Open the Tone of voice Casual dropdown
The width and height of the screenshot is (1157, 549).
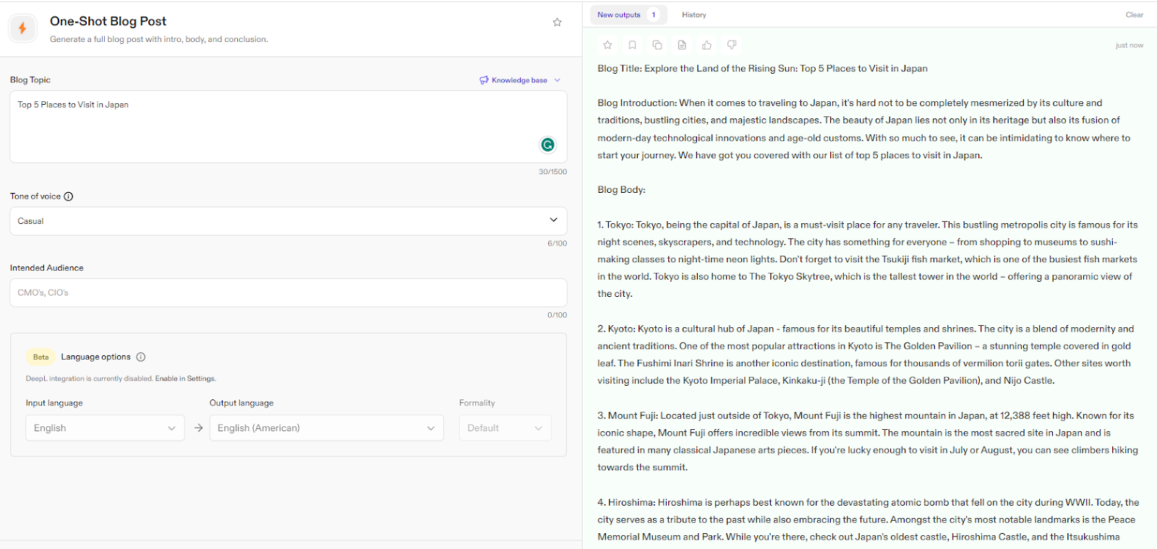click(x=288, y=221)
